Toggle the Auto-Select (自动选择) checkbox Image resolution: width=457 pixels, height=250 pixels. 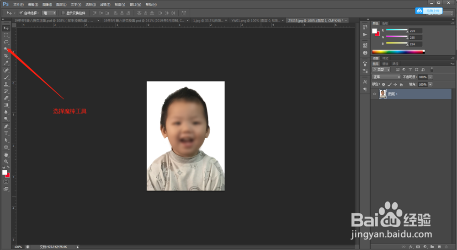pyautogui.click(x=21, y=13)
